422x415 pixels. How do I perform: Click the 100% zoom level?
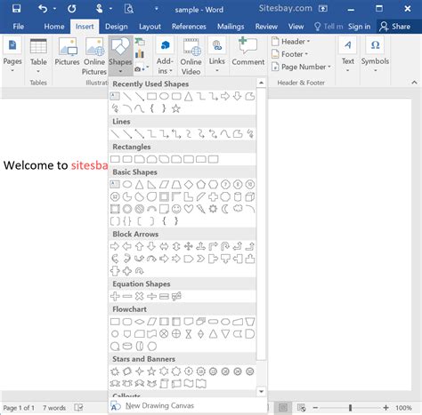click(x=403, y=408)
